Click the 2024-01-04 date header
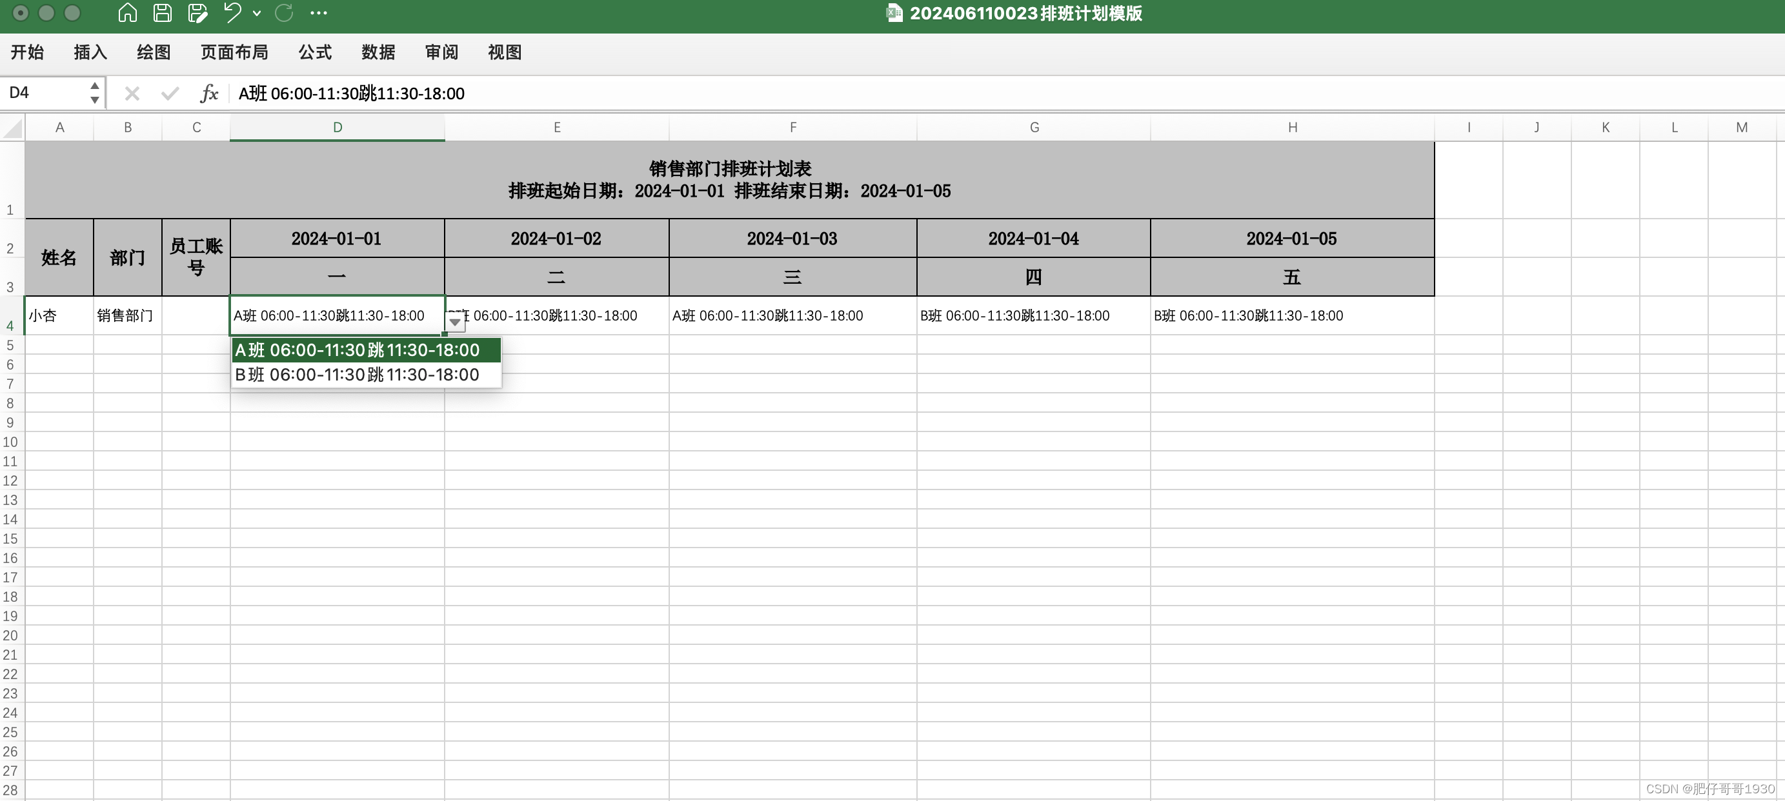Viewport: 1785px width, 801px height. pyautogui.click(x=1034, y=239)
